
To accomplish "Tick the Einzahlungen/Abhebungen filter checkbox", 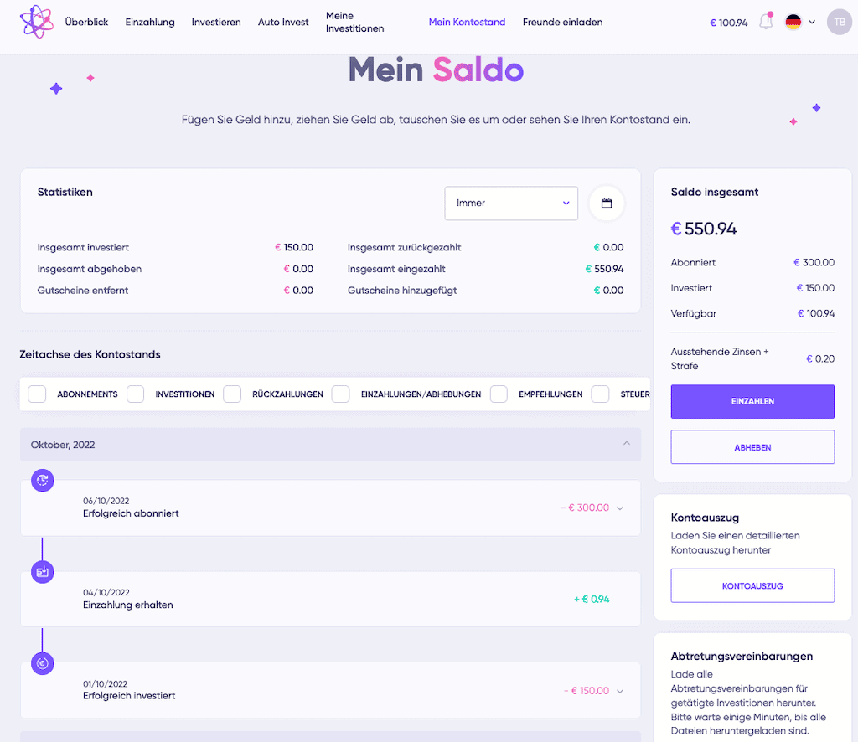I will pos(340,394).
